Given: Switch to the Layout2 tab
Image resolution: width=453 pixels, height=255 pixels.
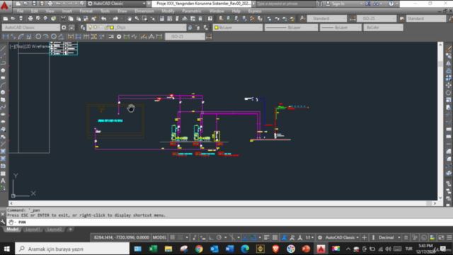Looking at the screenshot, I should [55, 229].
